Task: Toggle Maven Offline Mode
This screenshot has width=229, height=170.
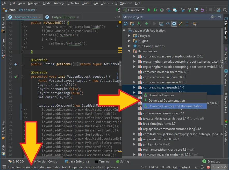Action: (x=168, y=24)
